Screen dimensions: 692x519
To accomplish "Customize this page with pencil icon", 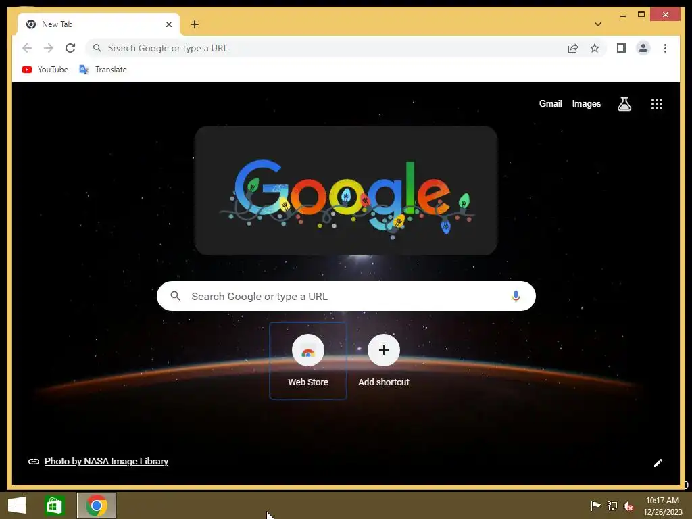I will tap(658, 462).
